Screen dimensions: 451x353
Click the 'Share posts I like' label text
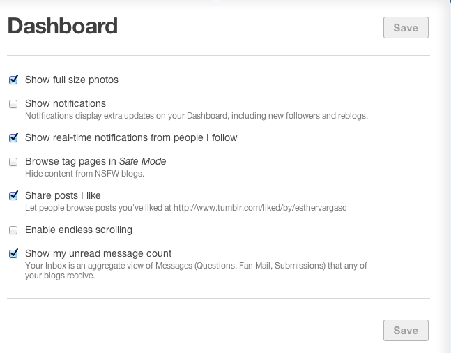pyautogui.click(x=63, y=196)
